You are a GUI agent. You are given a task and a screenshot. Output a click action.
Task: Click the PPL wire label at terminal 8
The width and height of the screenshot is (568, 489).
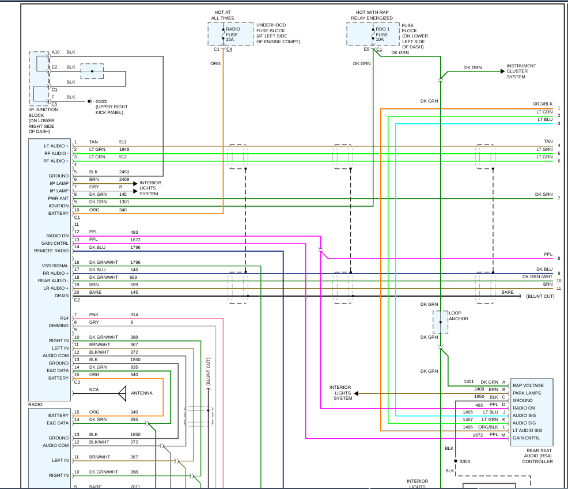[x=548, y=254]
